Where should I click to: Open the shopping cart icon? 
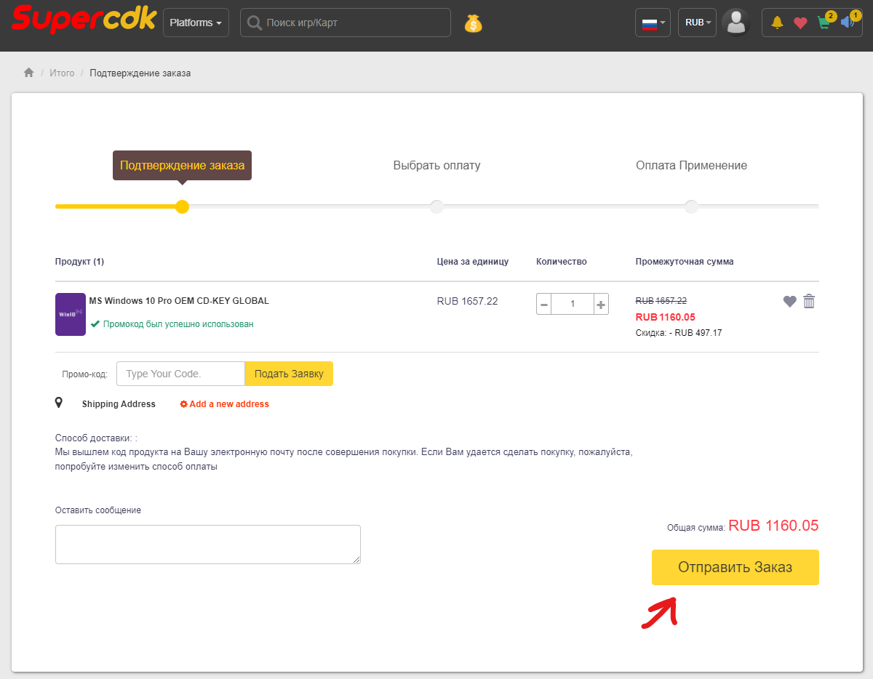(824, 22)
